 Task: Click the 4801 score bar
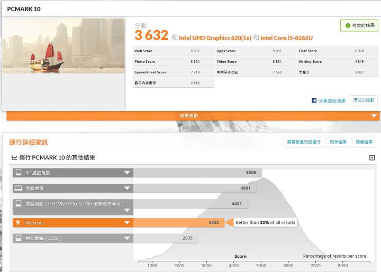pos(195,188)
